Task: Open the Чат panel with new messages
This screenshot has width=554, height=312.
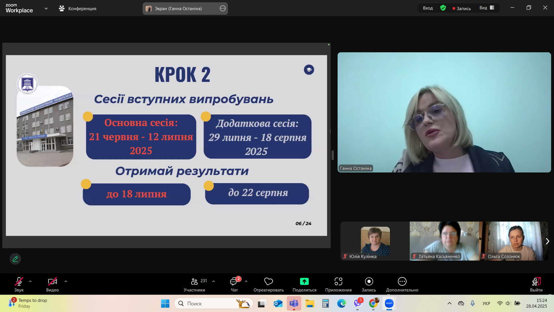Action: 234,284
